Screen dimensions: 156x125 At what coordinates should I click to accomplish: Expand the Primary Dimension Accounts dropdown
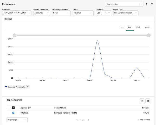(42, 13)
